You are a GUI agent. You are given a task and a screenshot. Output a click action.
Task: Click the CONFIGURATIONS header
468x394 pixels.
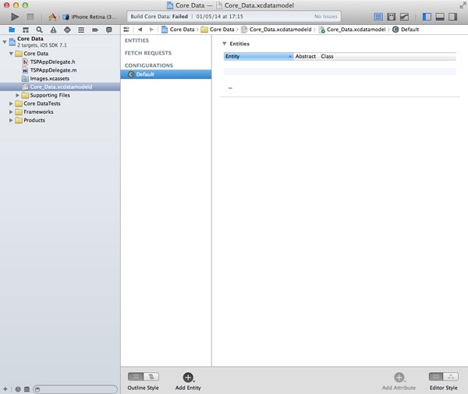(149, 66)
